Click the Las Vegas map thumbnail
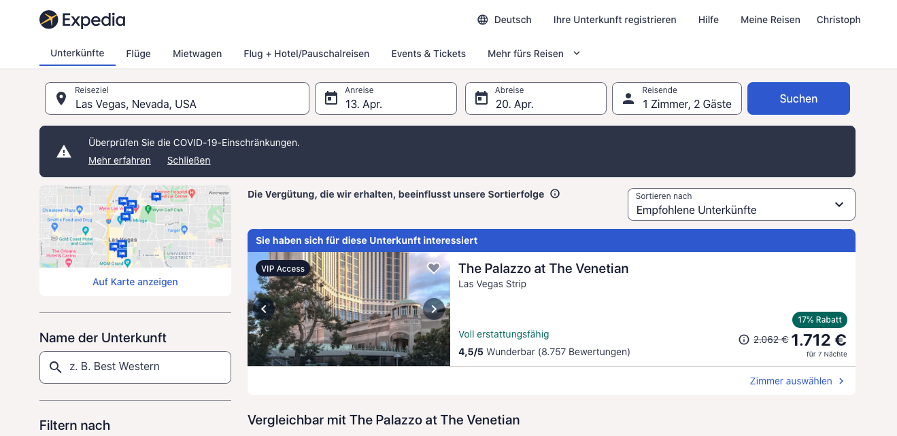Image resolution: width=897 pixels, height=436 pixels. click(135, 227)
